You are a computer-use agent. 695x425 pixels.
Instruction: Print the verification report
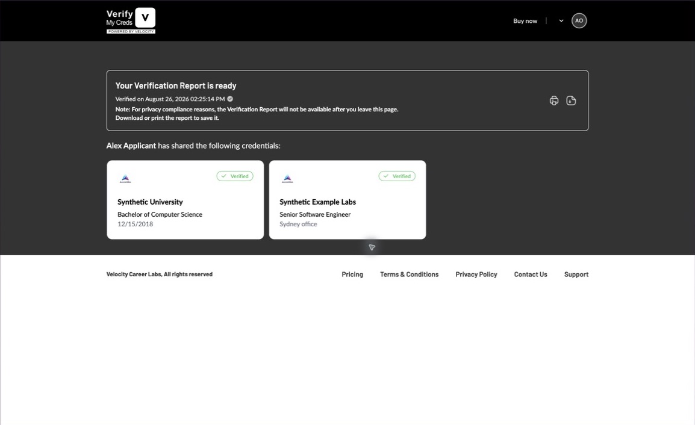[553, 101]
